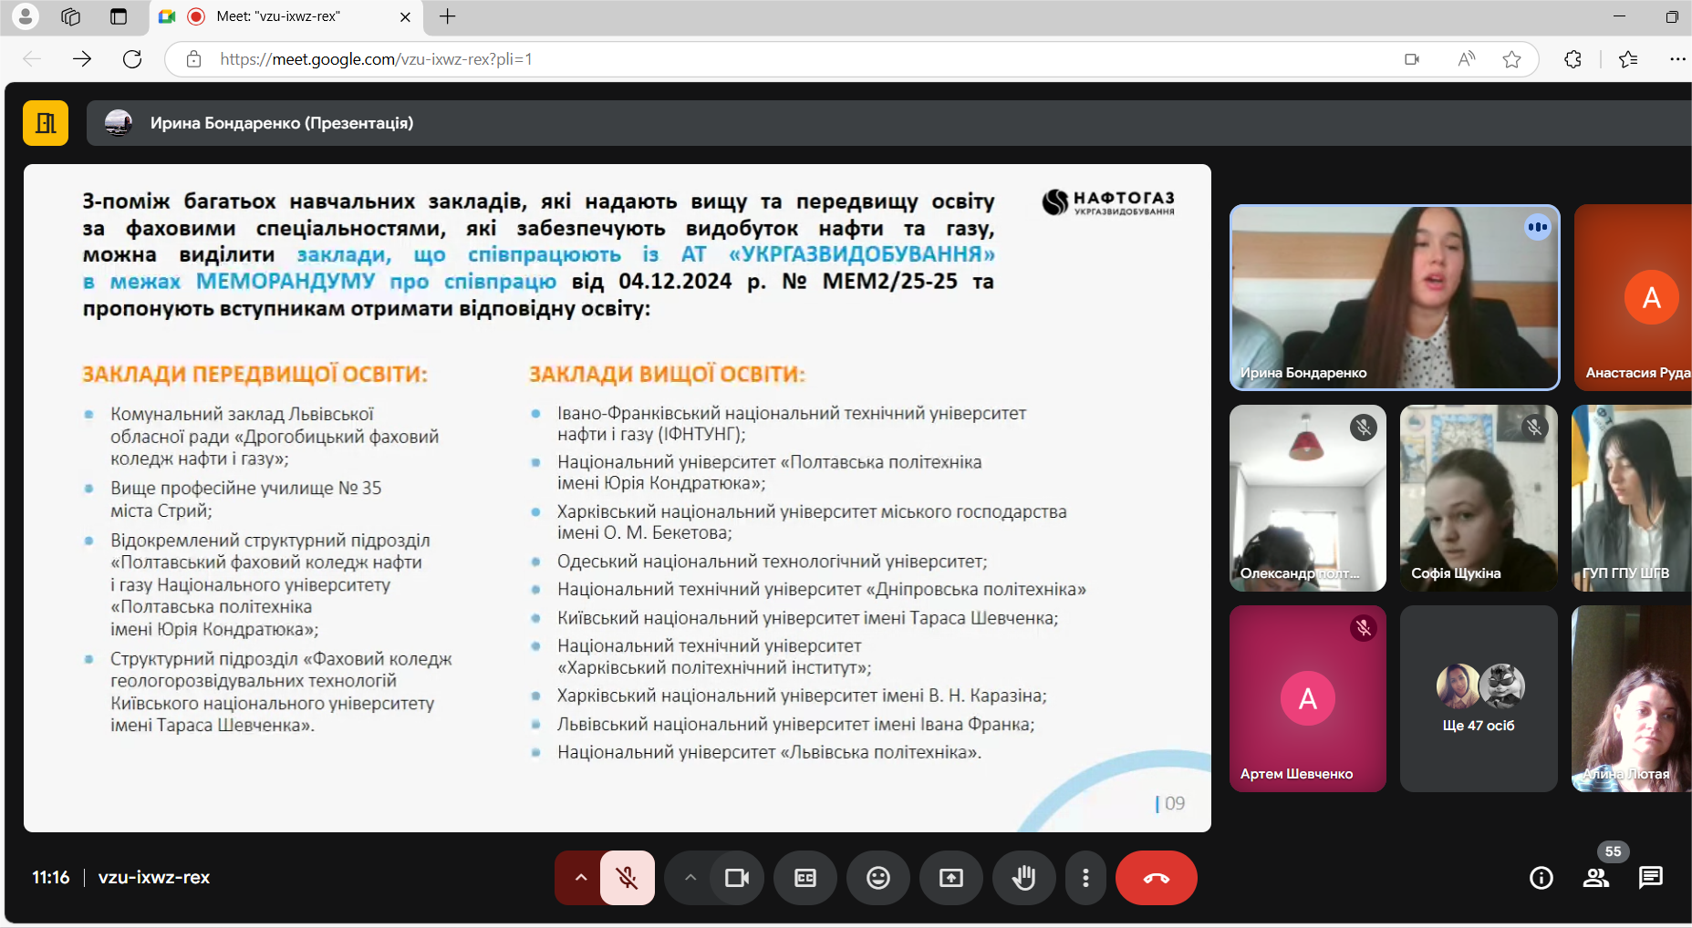Open meeting details info

1541,878
